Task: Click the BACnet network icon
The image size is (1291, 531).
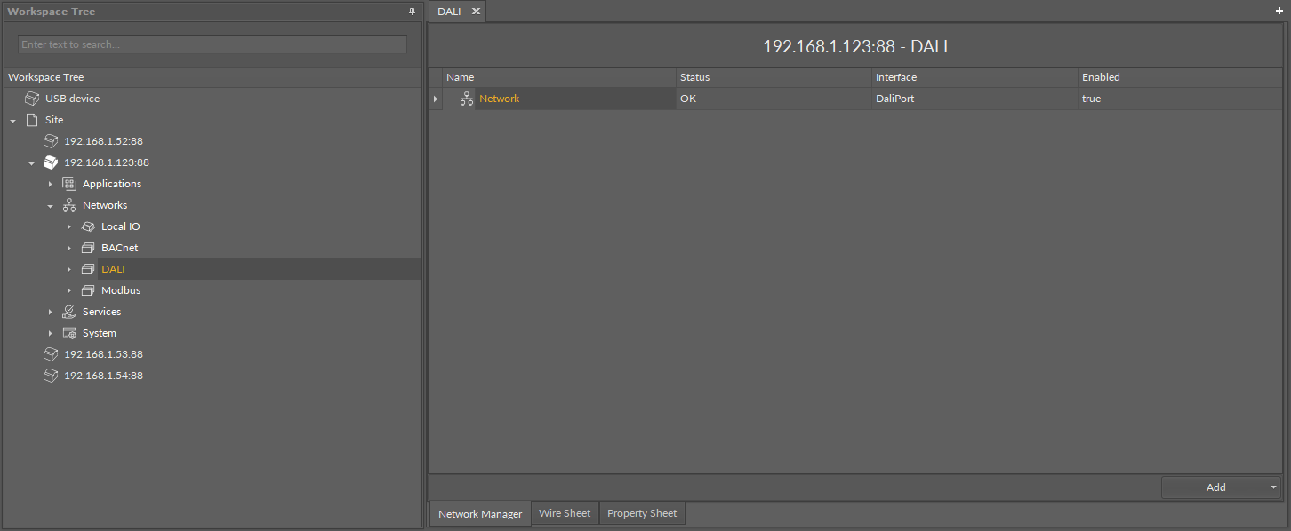Action: click(x=88, y=248)
